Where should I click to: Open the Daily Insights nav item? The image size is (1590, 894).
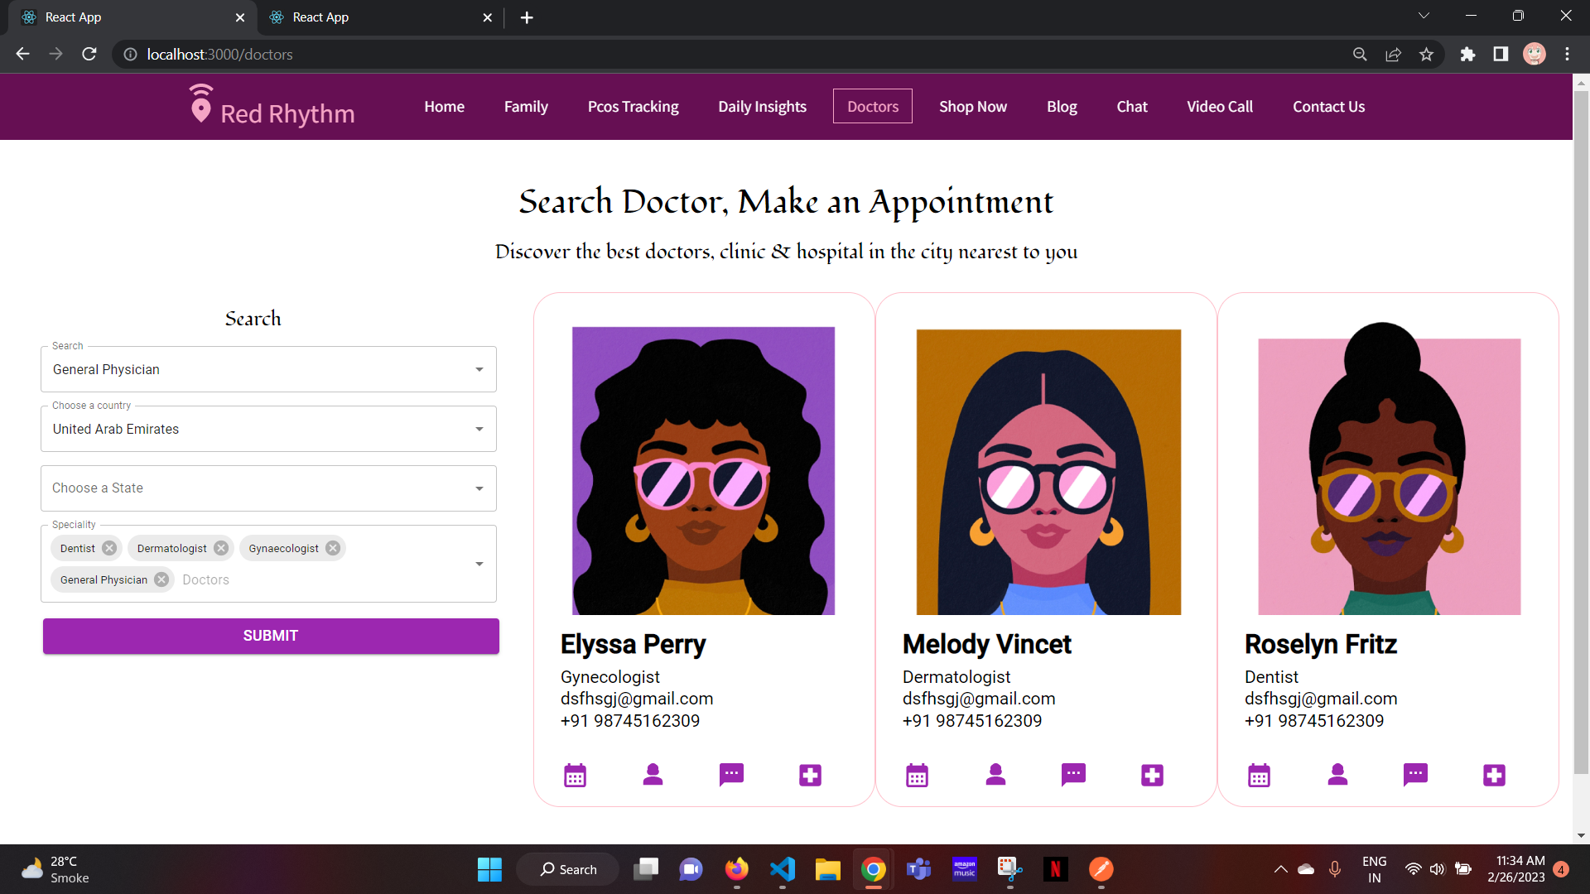tap(762, 107)
